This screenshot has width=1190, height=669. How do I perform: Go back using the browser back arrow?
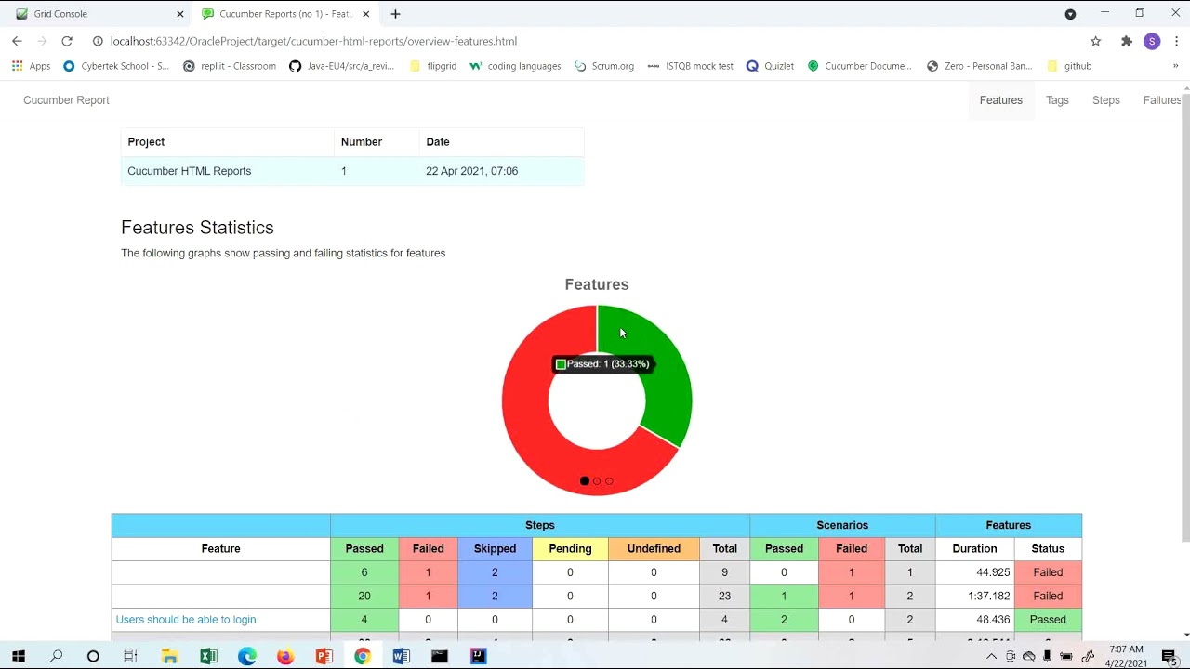click(x=17, y=41)
